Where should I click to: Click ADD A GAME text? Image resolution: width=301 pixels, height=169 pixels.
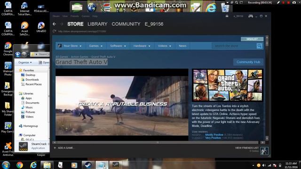point(66,148)
